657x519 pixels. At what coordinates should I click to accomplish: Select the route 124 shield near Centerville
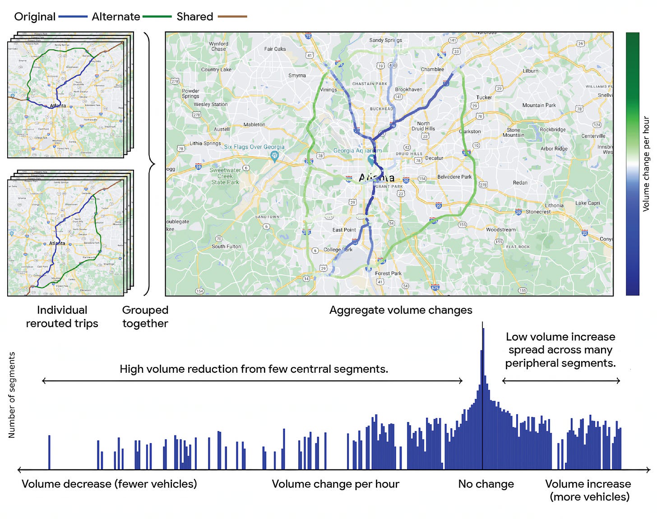tap(597, 125)
